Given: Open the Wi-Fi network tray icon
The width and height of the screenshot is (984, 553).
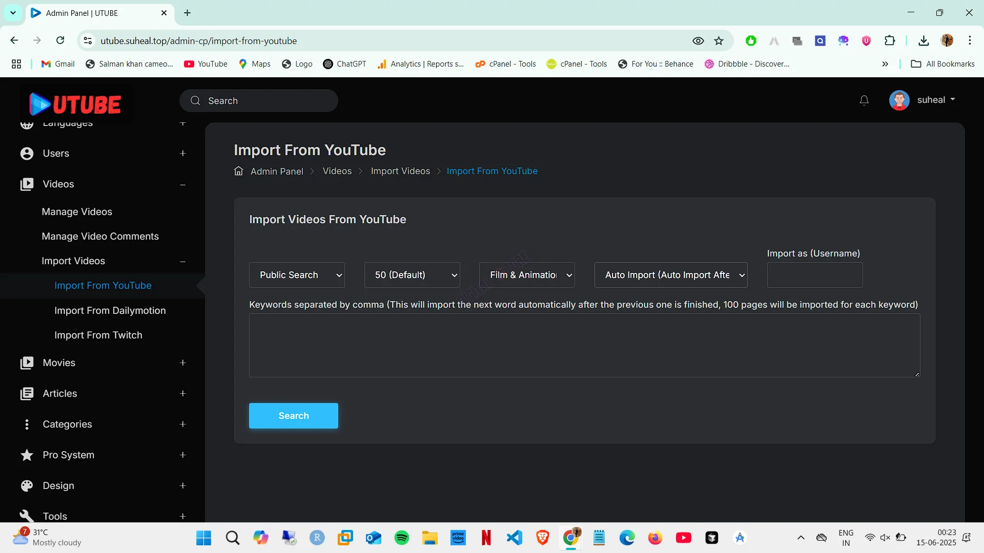Looking at the screenshot, I should [870, 538].
